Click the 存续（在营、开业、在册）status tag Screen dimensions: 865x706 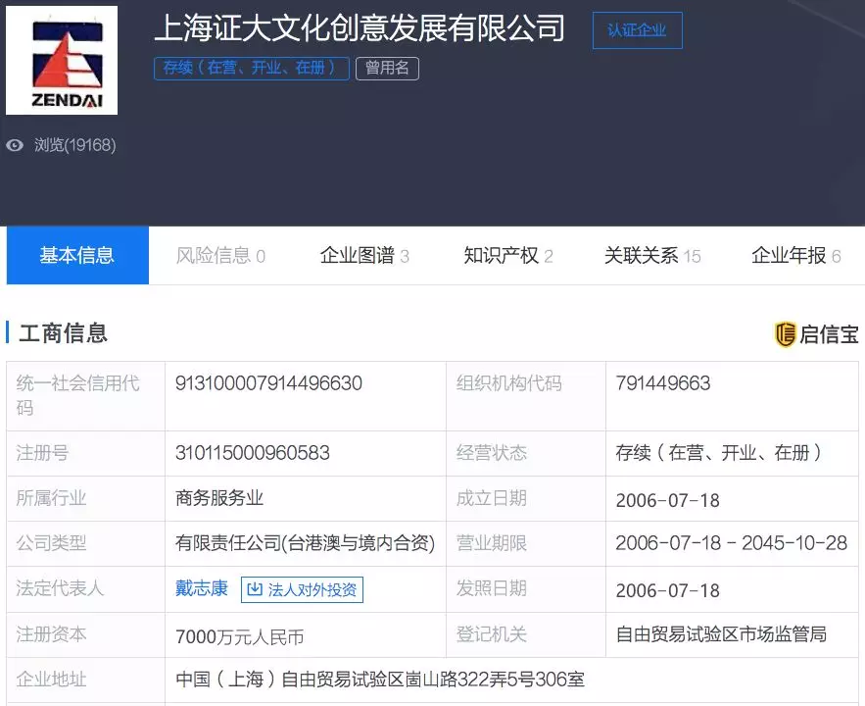point(251,69)
